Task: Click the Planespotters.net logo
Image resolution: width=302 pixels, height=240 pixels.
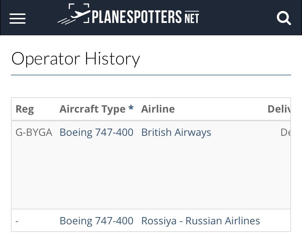Action: [x=128, y=15]
